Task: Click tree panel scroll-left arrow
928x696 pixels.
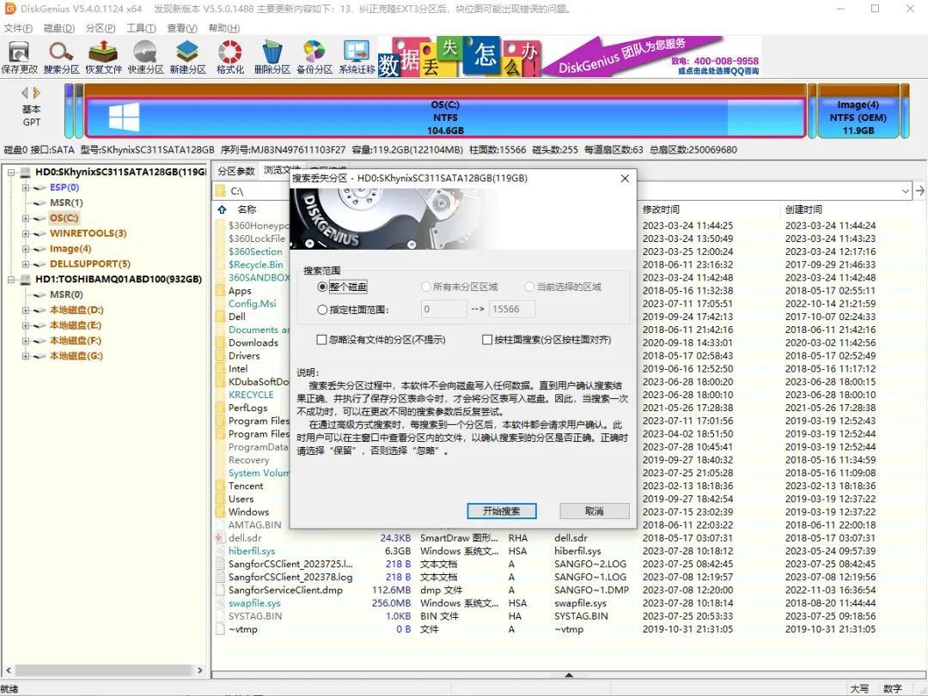Action: pyautogui.click(x=9, y=670)
